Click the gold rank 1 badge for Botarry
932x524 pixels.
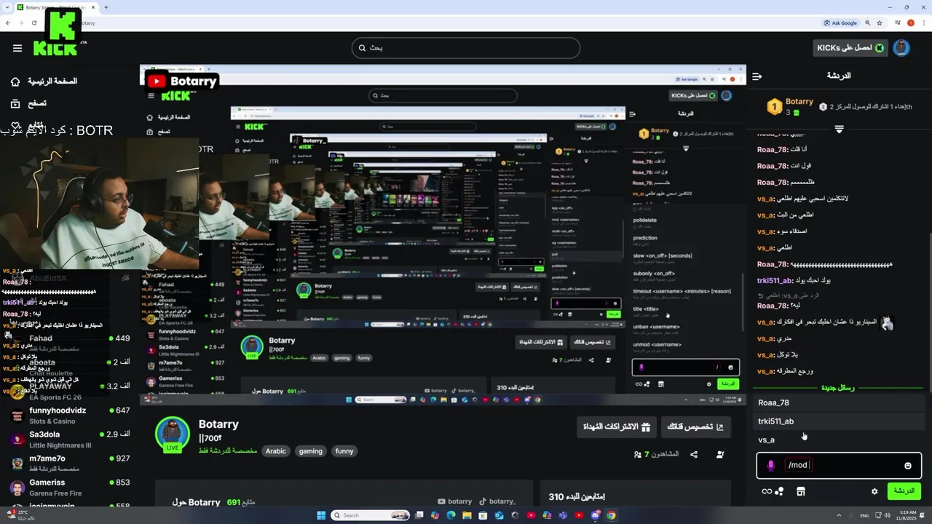click(774, 107)
